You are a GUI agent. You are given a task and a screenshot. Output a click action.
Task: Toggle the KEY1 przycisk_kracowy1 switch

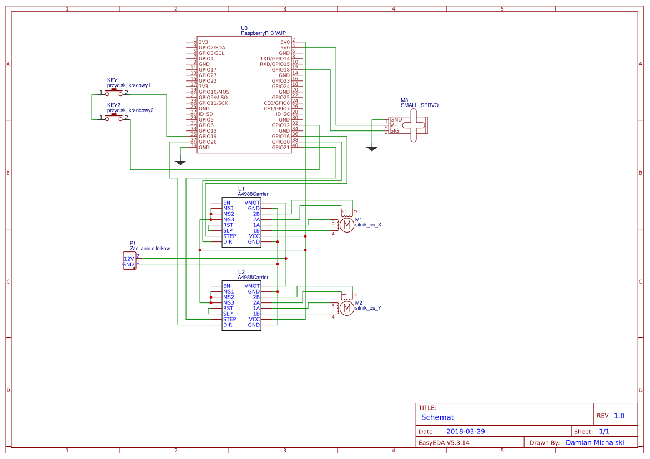click(113, 90)
